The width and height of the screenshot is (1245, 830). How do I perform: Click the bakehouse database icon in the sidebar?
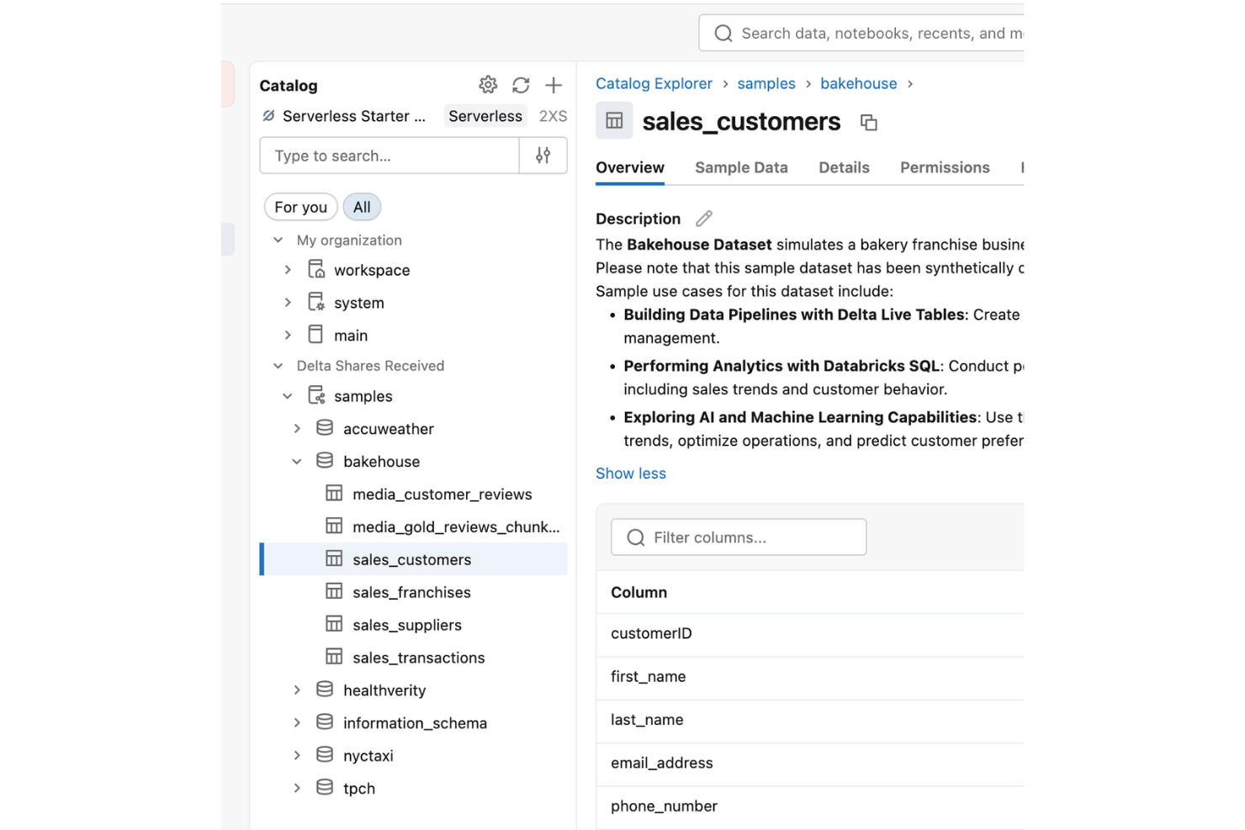pyautogui.click(x=325, y=460)
